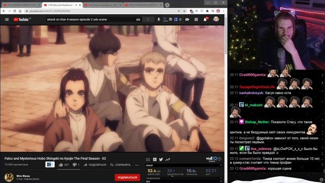
Task: Click the blue vidIQ toolbar icon
Action: (176, 19)
